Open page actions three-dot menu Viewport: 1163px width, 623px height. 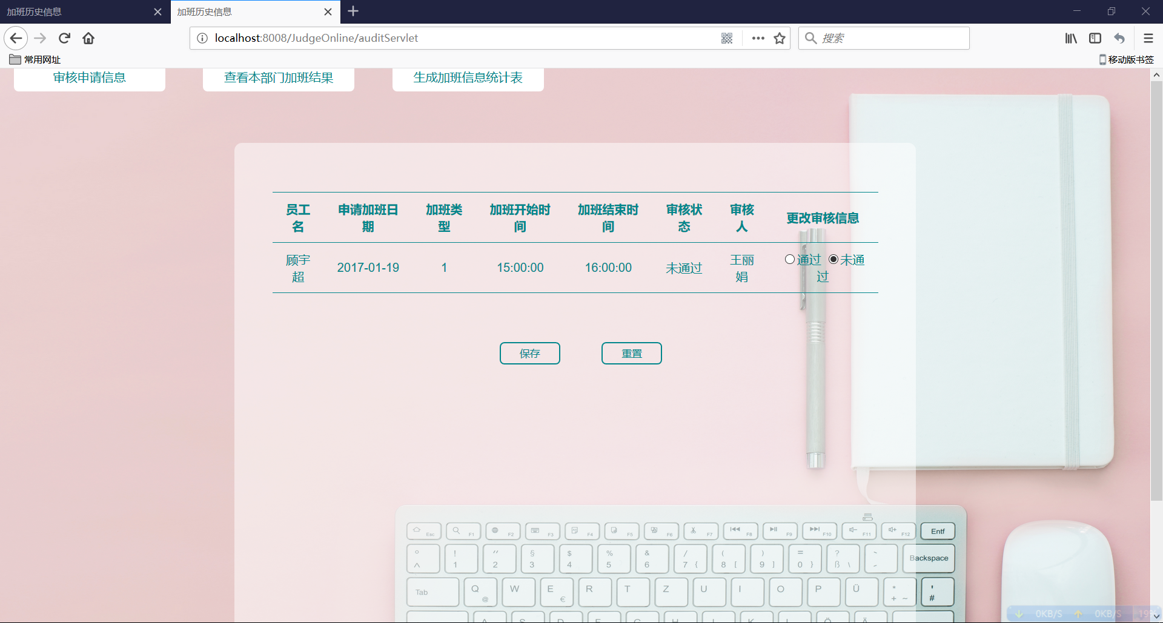[x=758, y=38]
